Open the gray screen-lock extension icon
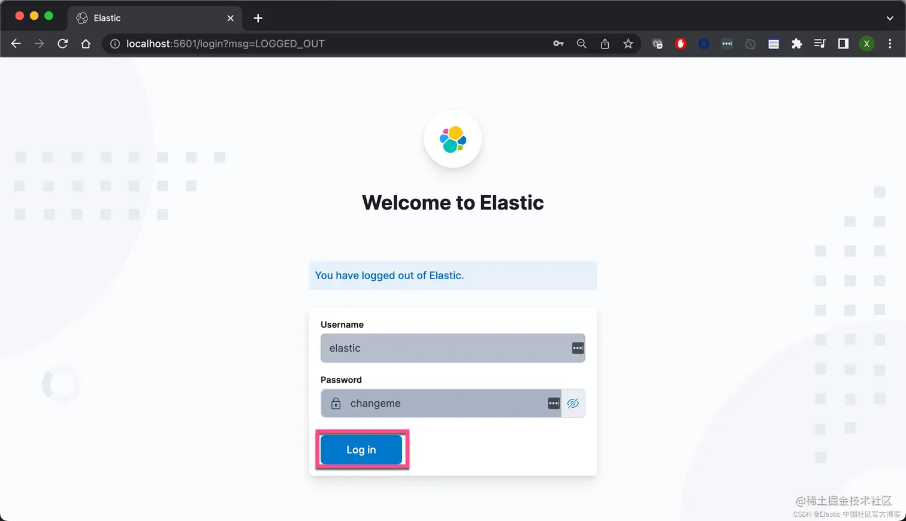 (657, 44)
